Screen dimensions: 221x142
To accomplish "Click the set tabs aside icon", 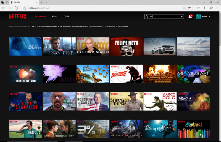I will pyautogui.click(x=7, y=2).
